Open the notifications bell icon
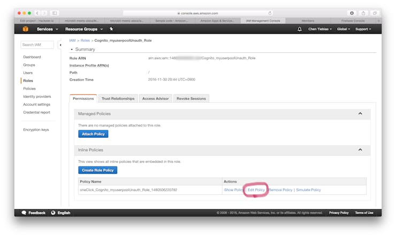The height and width of the screenshot is (237, 396). pyautogui.click(x=300, y=29)
